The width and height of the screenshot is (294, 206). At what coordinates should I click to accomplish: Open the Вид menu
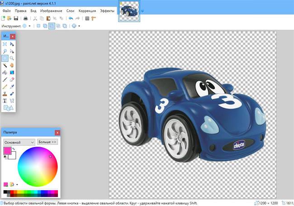pos(33,11)
